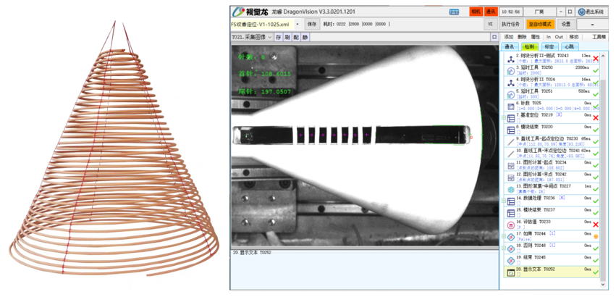Screen dimensions: 616x297
Task: Click the counter icon for step 6 T025
Action: 511,106
